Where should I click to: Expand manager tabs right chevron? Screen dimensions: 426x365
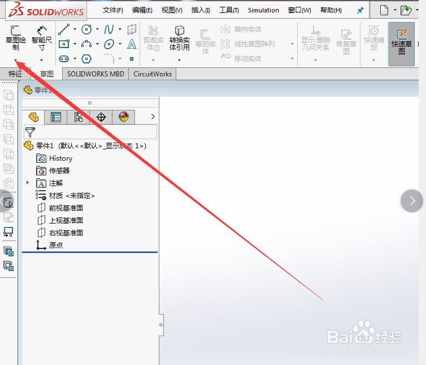pos(153,117)
